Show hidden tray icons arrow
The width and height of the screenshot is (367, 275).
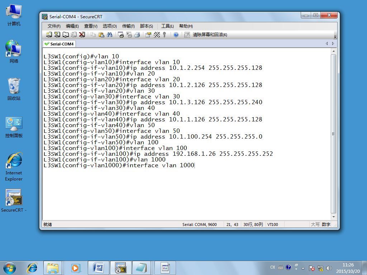click(x=303, y=268)
